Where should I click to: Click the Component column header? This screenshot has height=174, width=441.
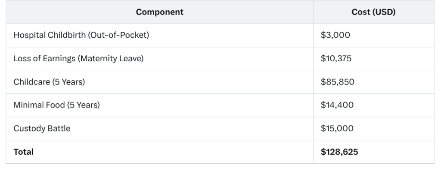coord(159,12)
